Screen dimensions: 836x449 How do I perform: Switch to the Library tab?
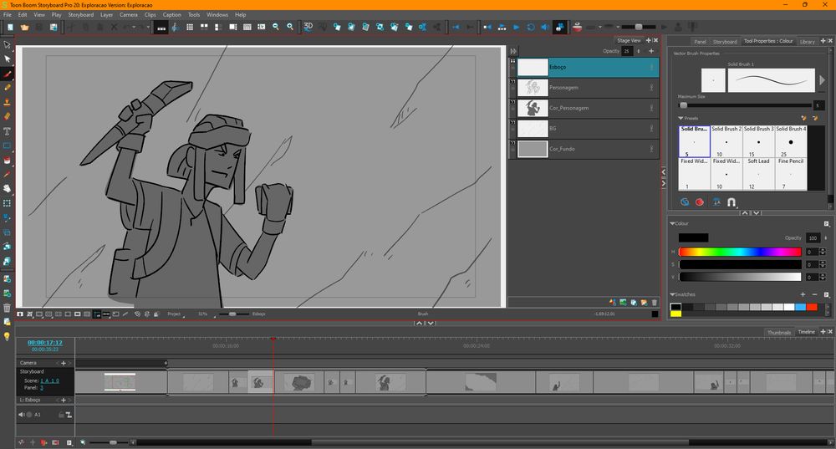pyautogui.click(x=807, y=41)
